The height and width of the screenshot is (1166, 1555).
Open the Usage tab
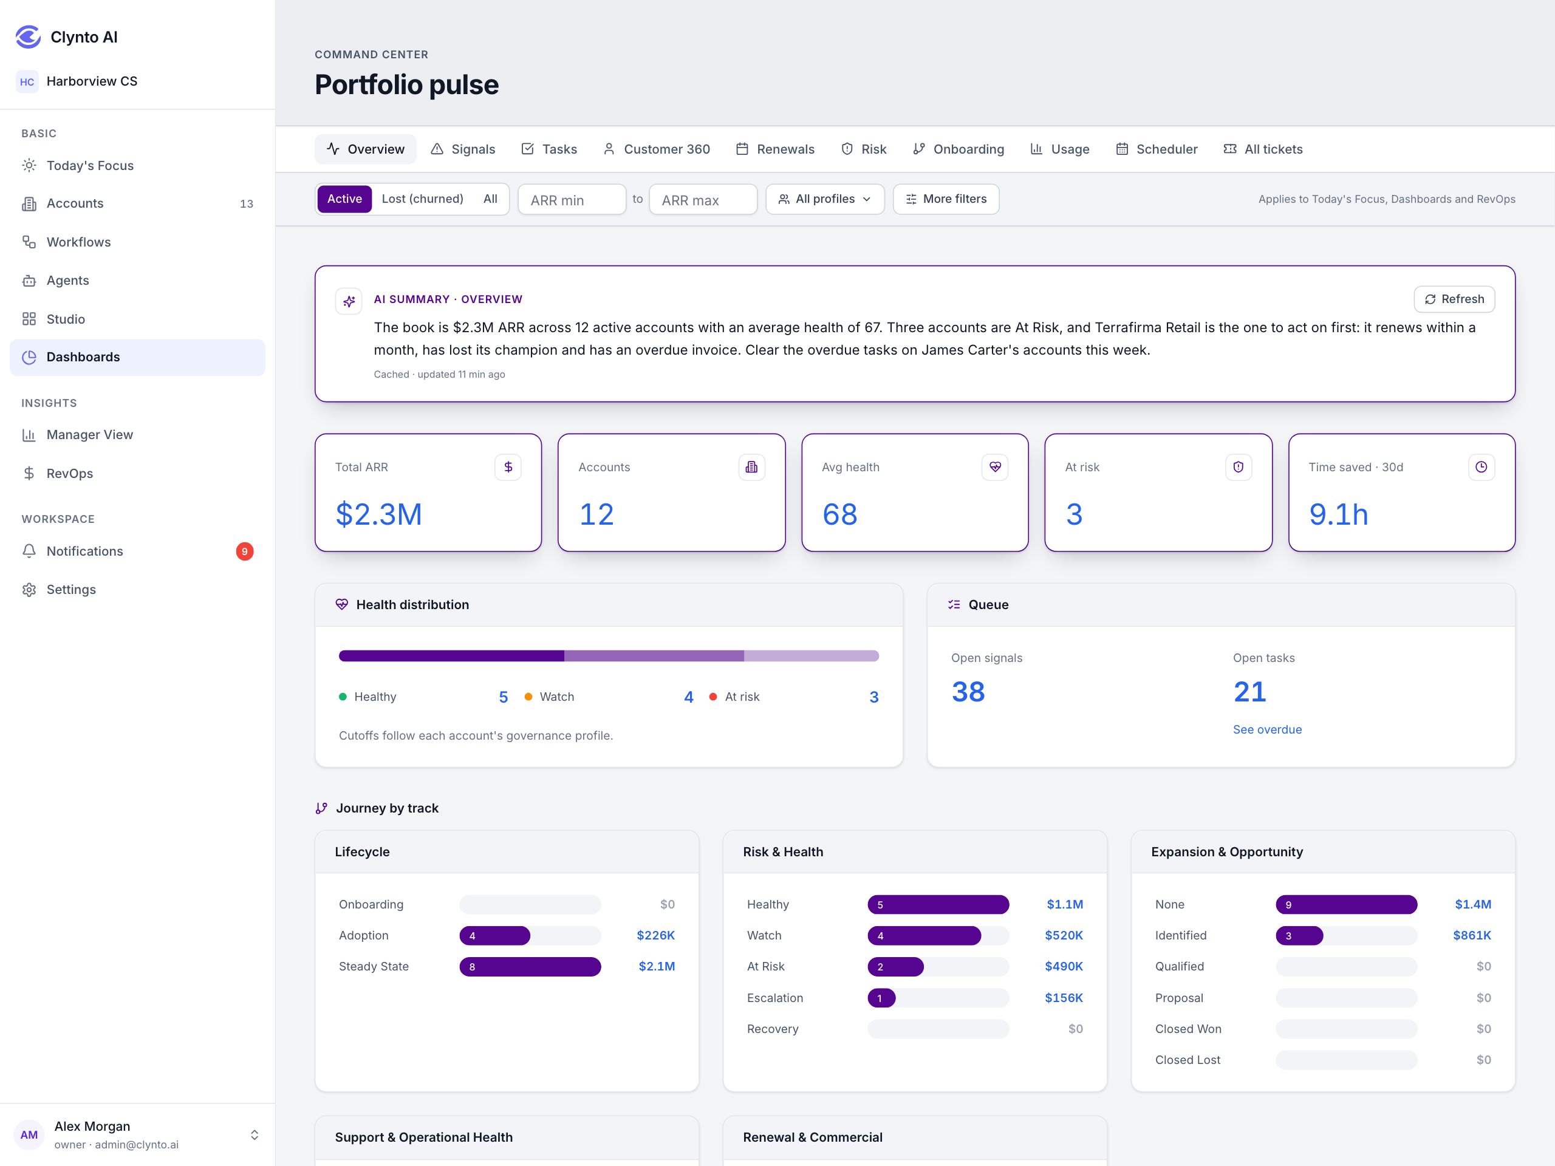[x=1060, y=149]
